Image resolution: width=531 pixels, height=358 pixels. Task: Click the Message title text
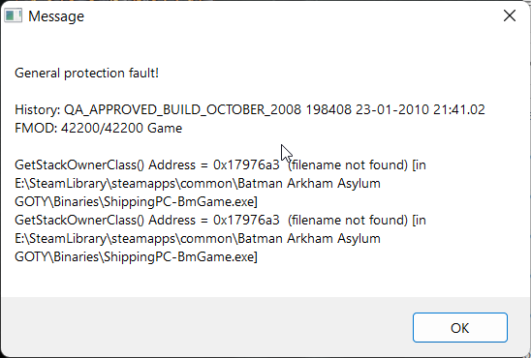(x=56, y=16)
